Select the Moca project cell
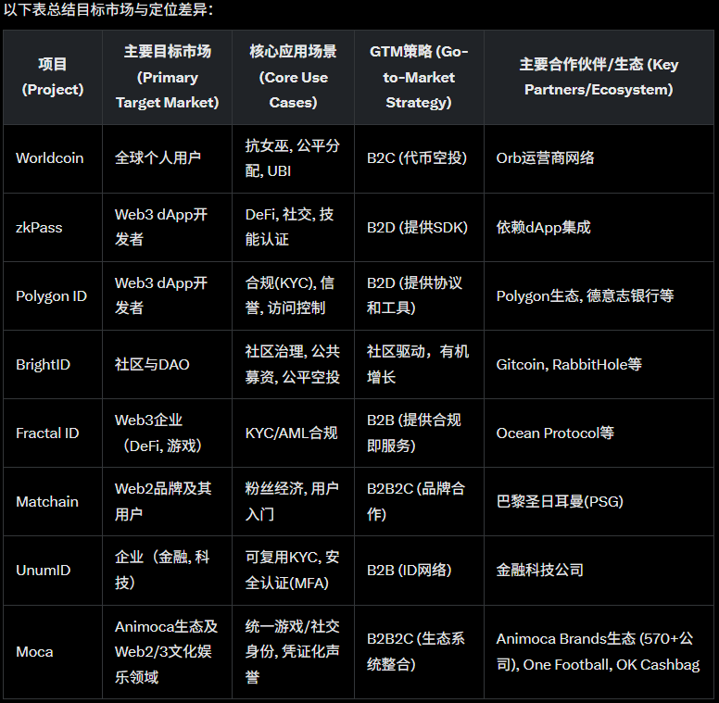The image size is (719, 703). (x=53, y=652)
